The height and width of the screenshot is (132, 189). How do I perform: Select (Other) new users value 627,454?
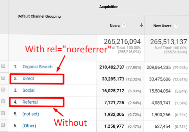click(162, 126)
